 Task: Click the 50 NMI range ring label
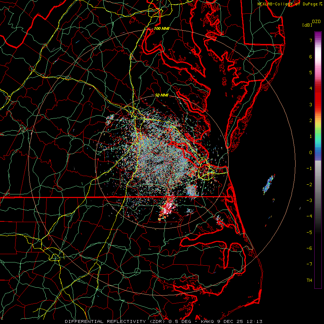pos(162,95)
